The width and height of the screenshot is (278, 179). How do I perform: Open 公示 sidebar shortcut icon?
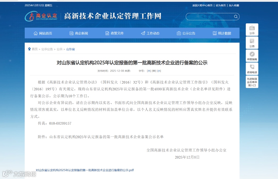pyautogui.click(x=252, y=30)
